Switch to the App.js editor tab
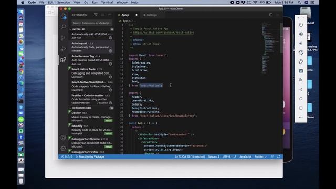The image size is (336, 189). (x=128, y=15)
